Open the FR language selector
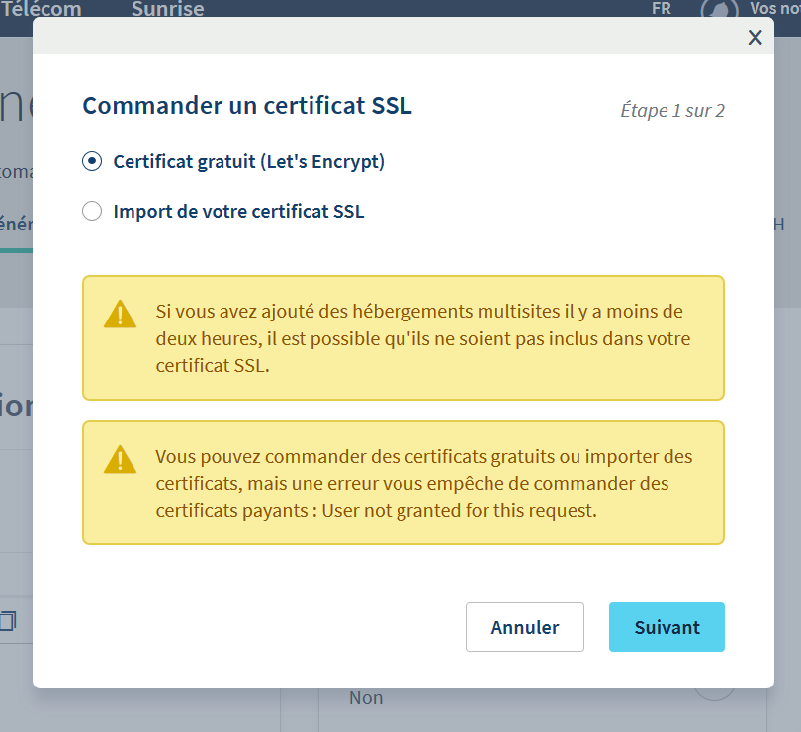The image size is (801, 732). [x=662, y=9]
